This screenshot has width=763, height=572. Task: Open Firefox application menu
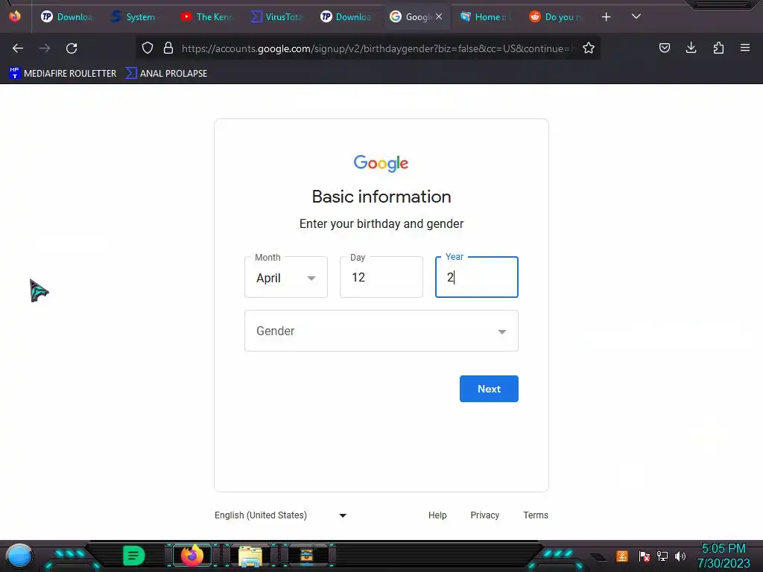coord(745,48)
